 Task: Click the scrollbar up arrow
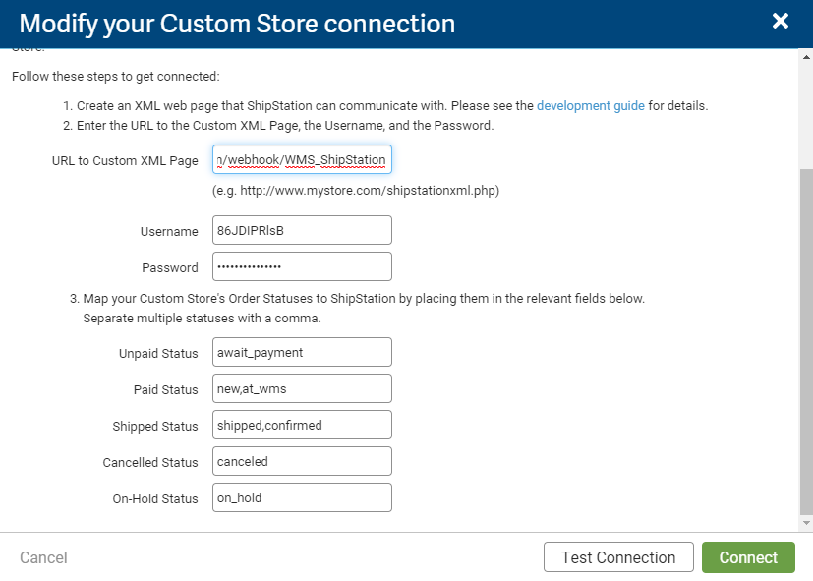point(806,57)
